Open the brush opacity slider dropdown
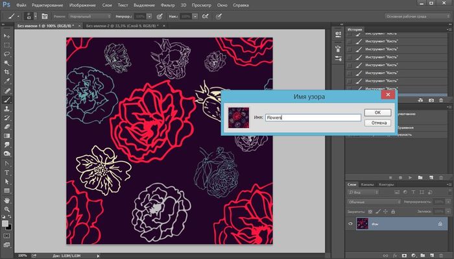Screen dimensions: 454x259 click(x=149, y=16)
